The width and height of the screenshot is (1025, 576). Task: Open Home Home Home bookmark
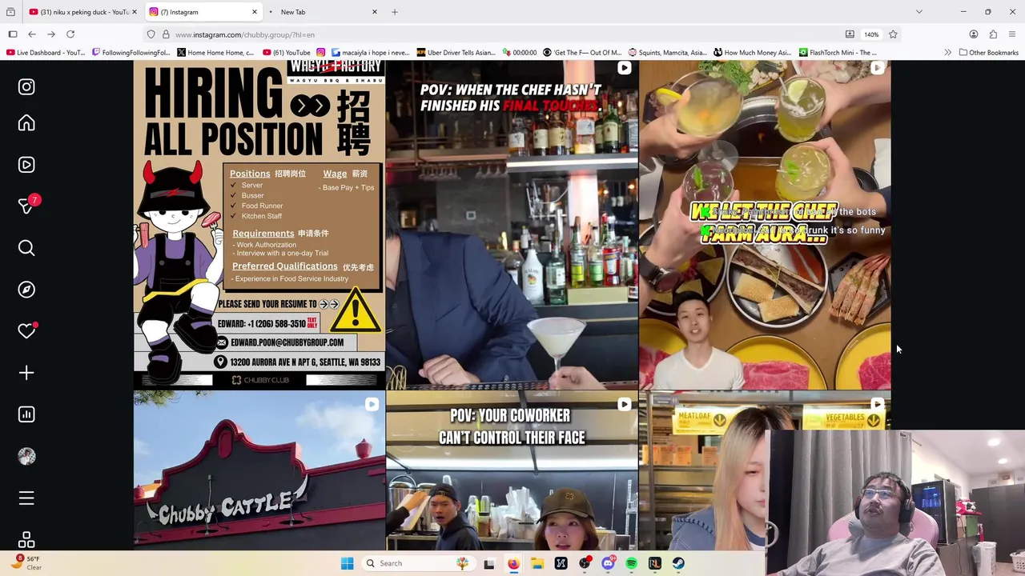click(215, 53)
